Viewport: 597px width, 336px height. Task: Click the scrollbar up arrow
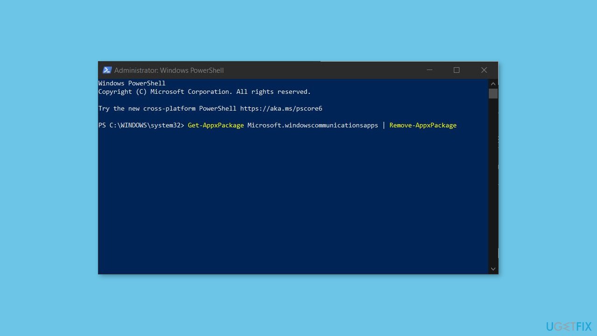click(493, 84)
